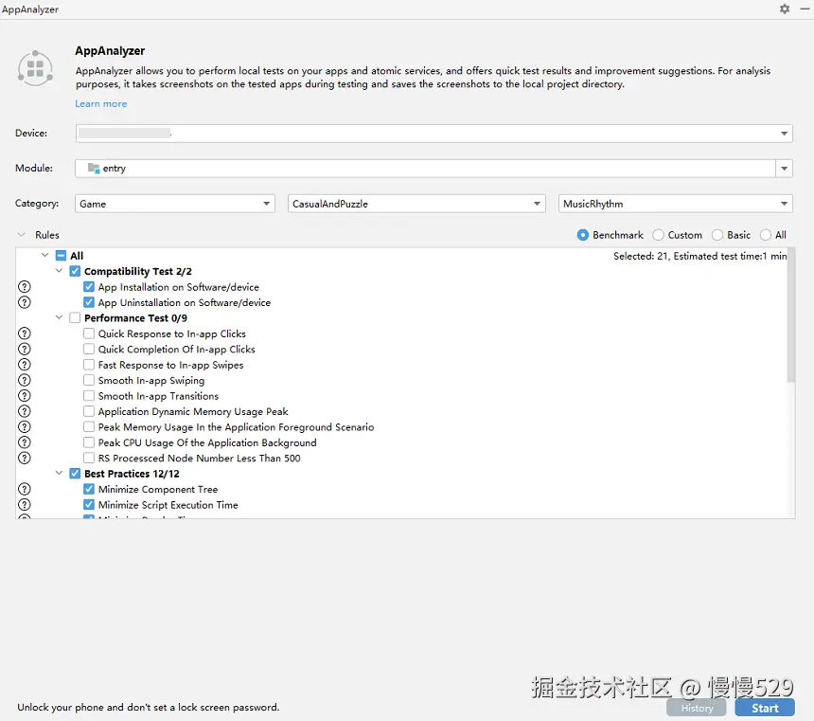Open help for Smooth In-app Transitions
Viewport: 814px width, 721px height.
tap(25, 396)
